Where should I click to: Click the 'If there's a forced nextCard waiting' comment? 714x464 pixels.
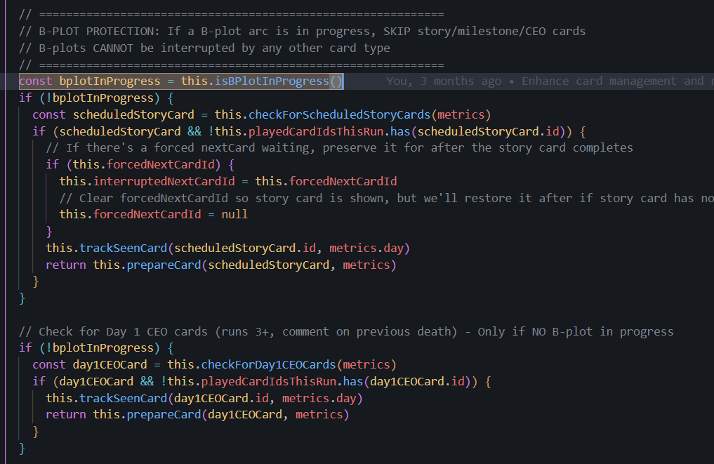339,148
